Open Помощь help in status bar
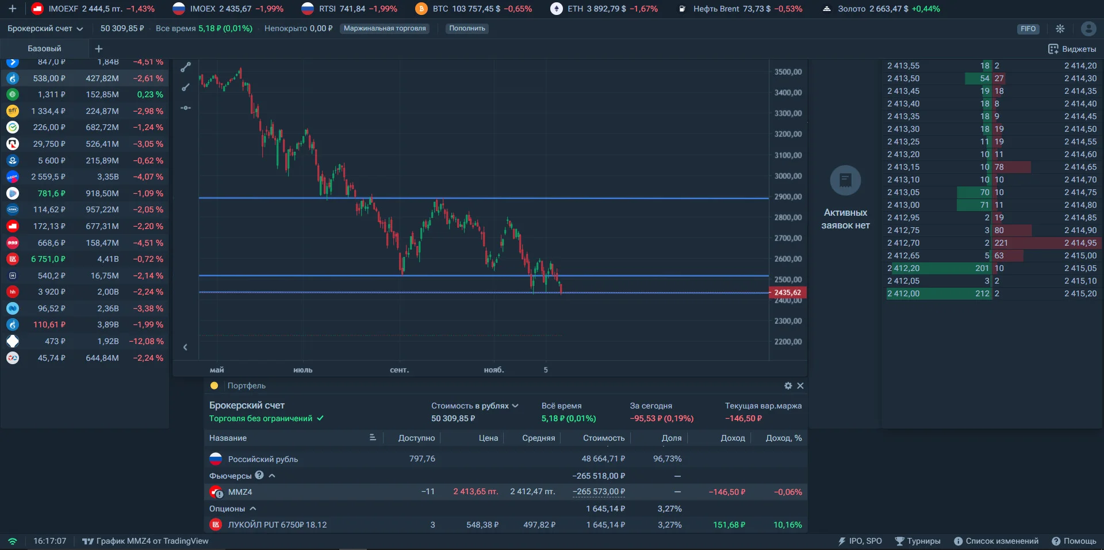 point(1074,541)
